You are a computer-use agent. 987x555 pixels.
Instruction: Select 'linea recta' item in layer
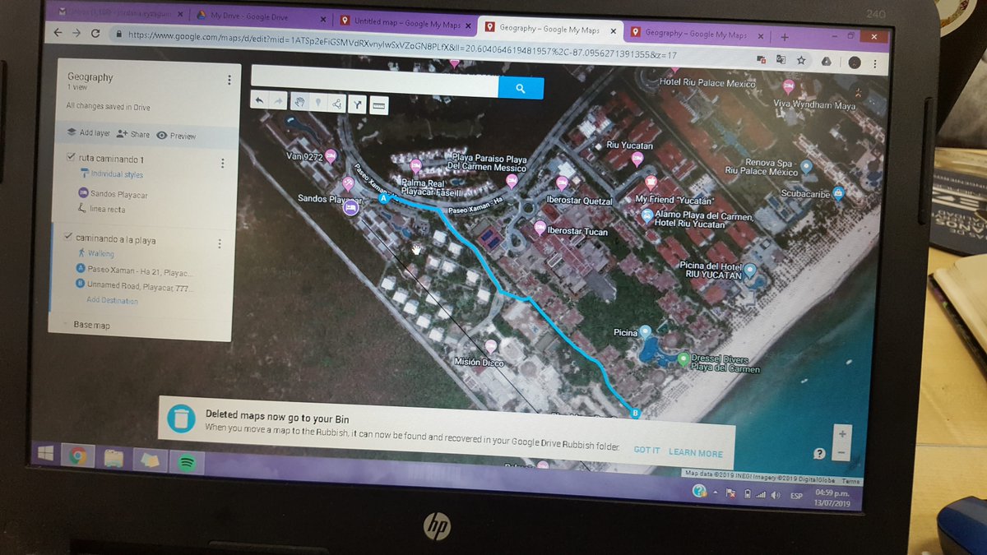[x=101, y=210]
